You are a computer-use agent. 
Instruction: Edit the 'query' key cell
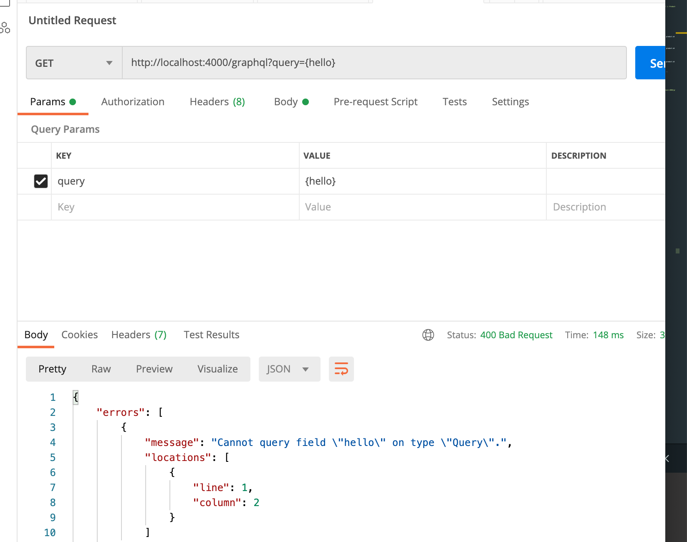(175, 181)
